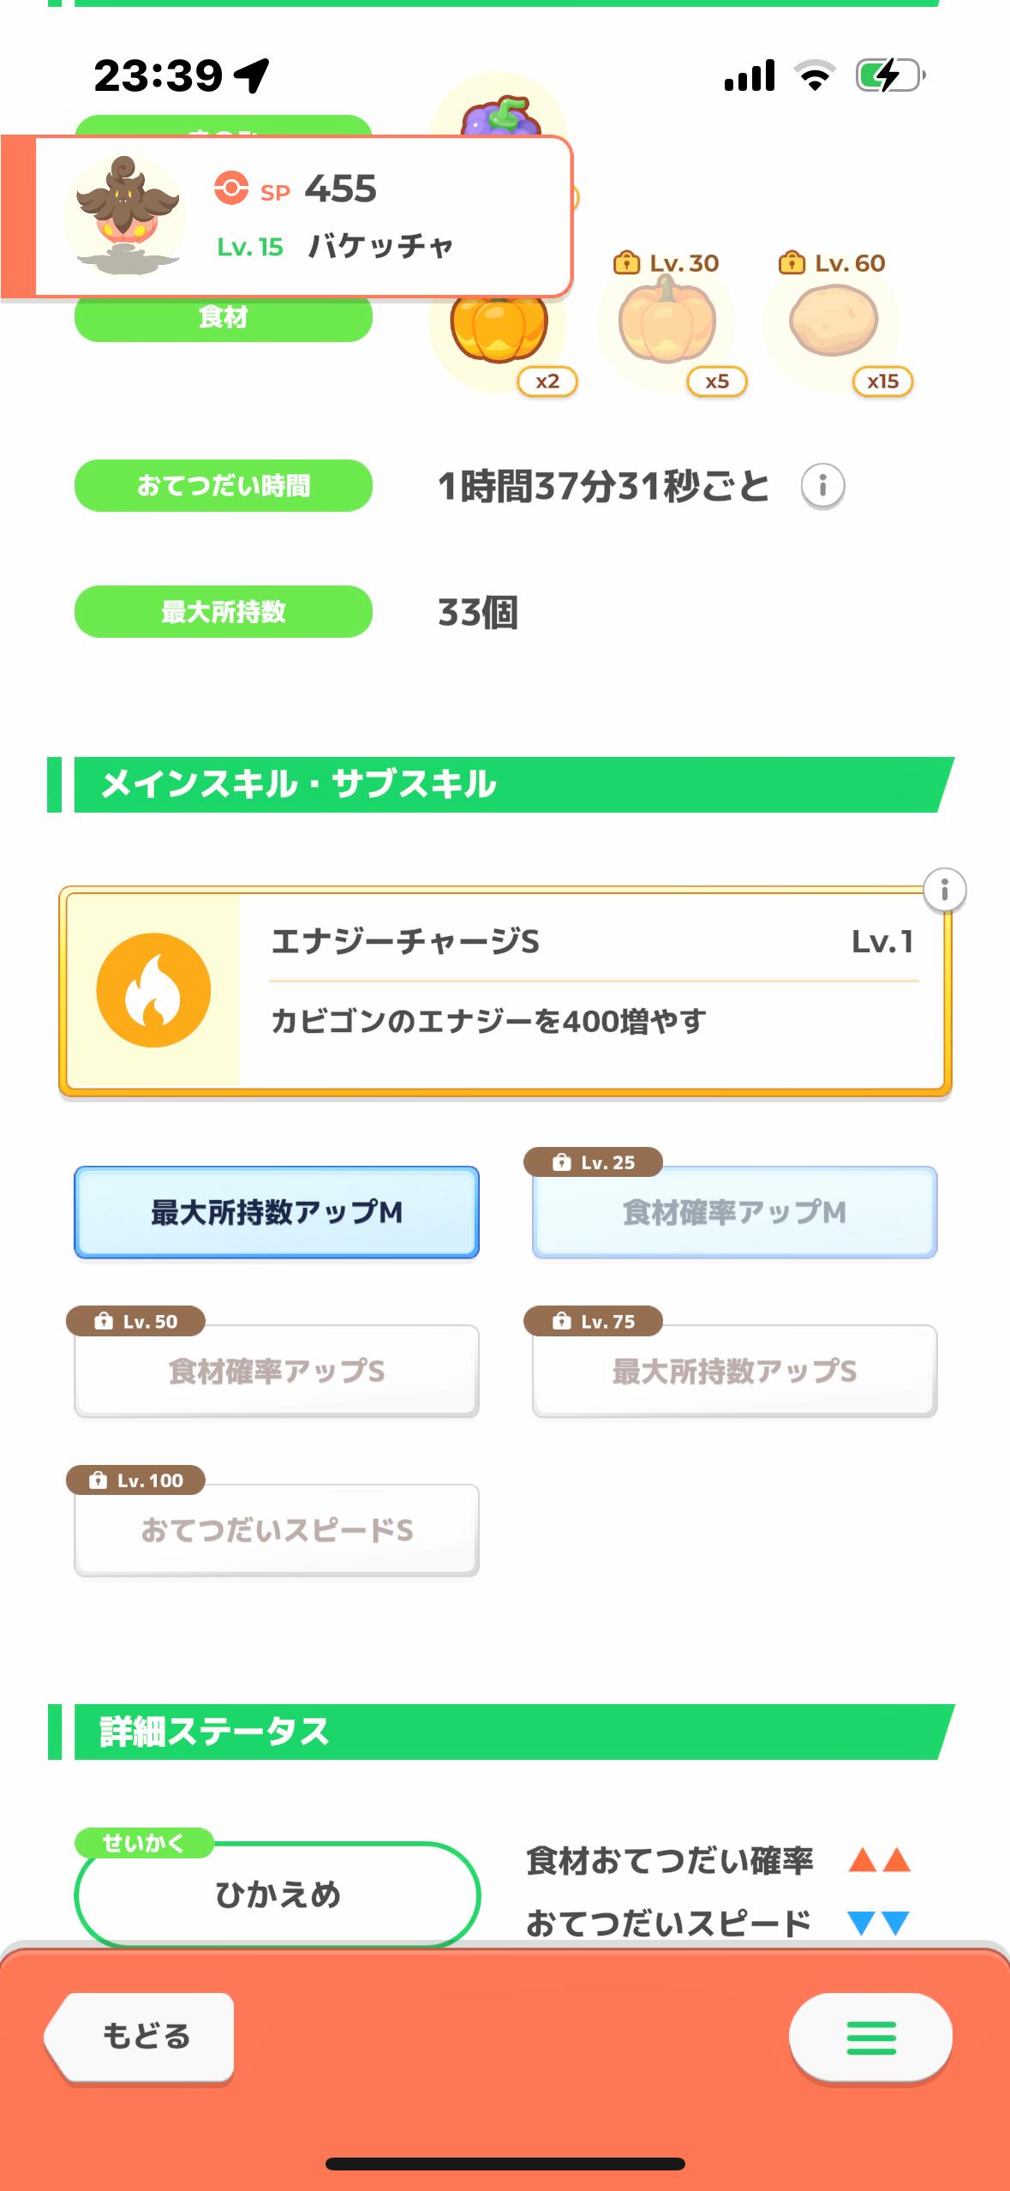Image resolution: width=1010 pixels, height=2191 pixels.
Task: Tap locked 最大所持数アップS sub skill
Action: 734,1371
